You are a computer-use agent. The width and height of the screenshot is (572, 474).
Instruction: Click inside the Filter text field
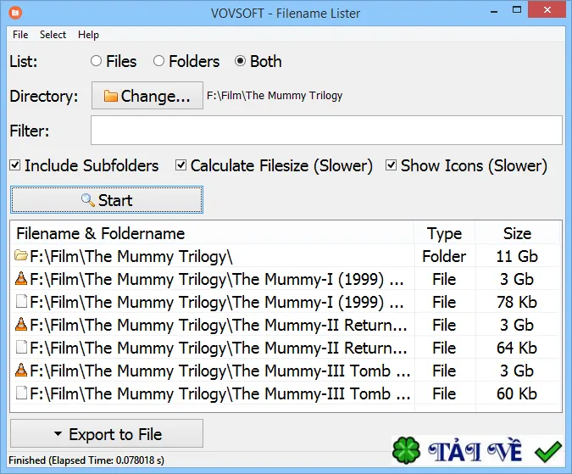pyautogui.click(x=326, y=131)
